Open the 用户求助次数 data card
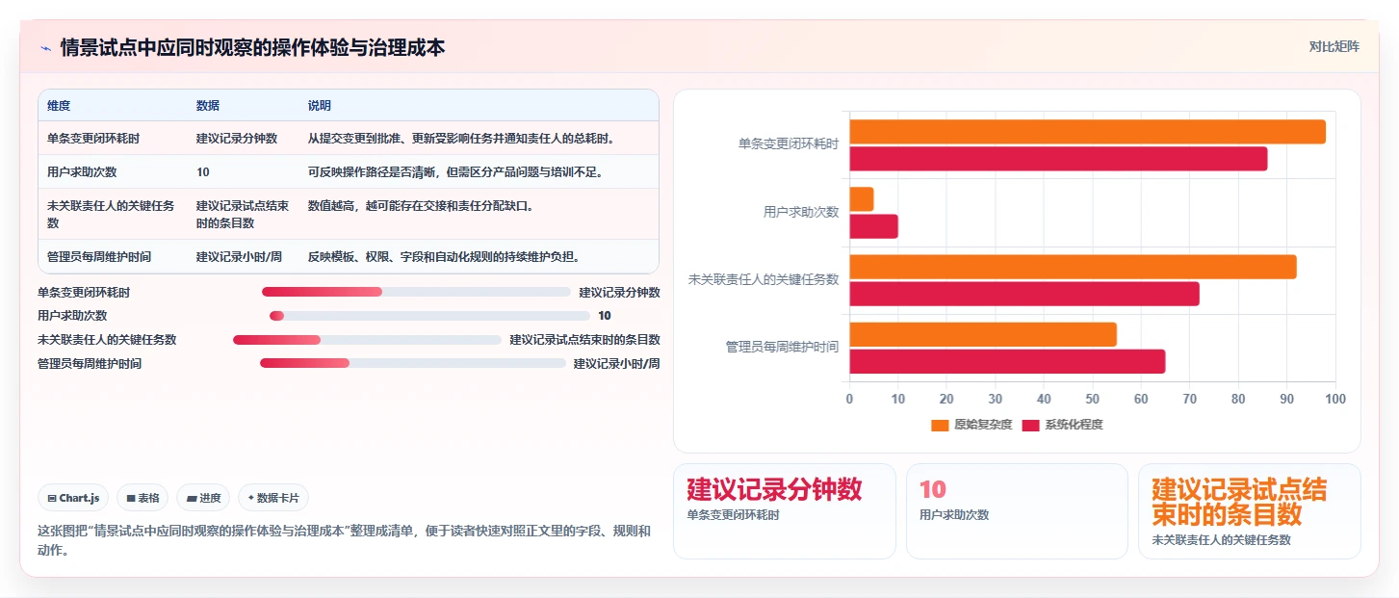Viewport: 1399px width, 598px height. pos(1017,511)
